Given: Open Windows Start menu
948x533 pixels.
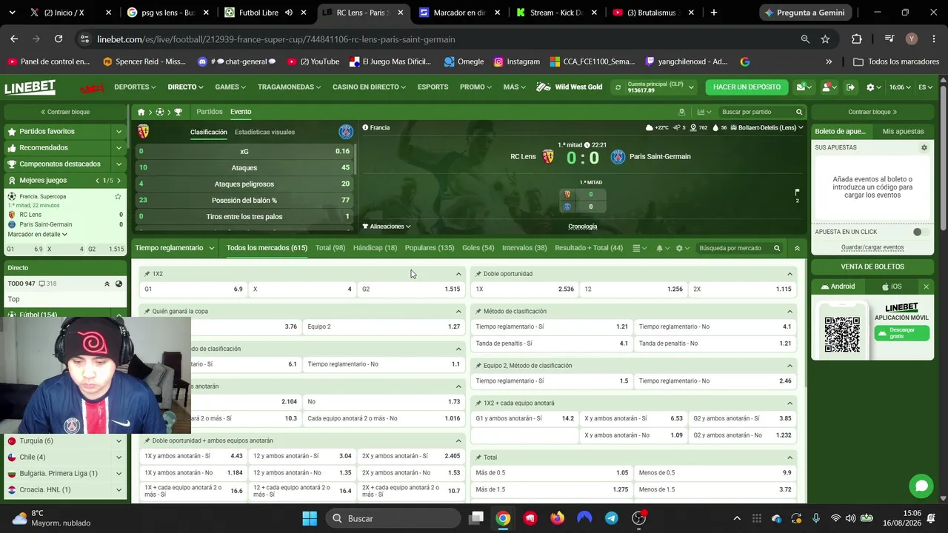Looking at the screenshot, I should 310,518.
